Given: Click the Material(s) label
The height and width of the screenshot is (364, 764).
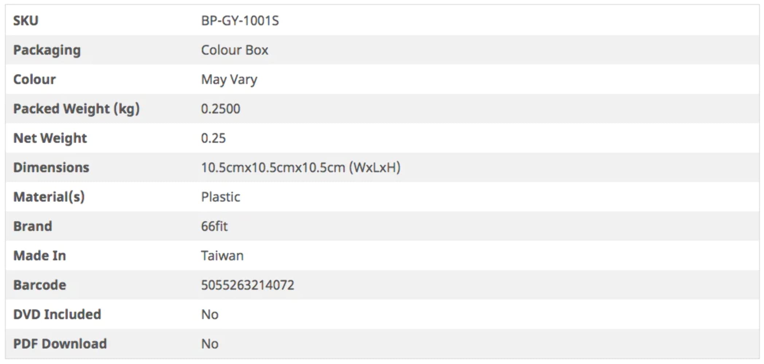Looking at the screenshot, I should [49, 197].
